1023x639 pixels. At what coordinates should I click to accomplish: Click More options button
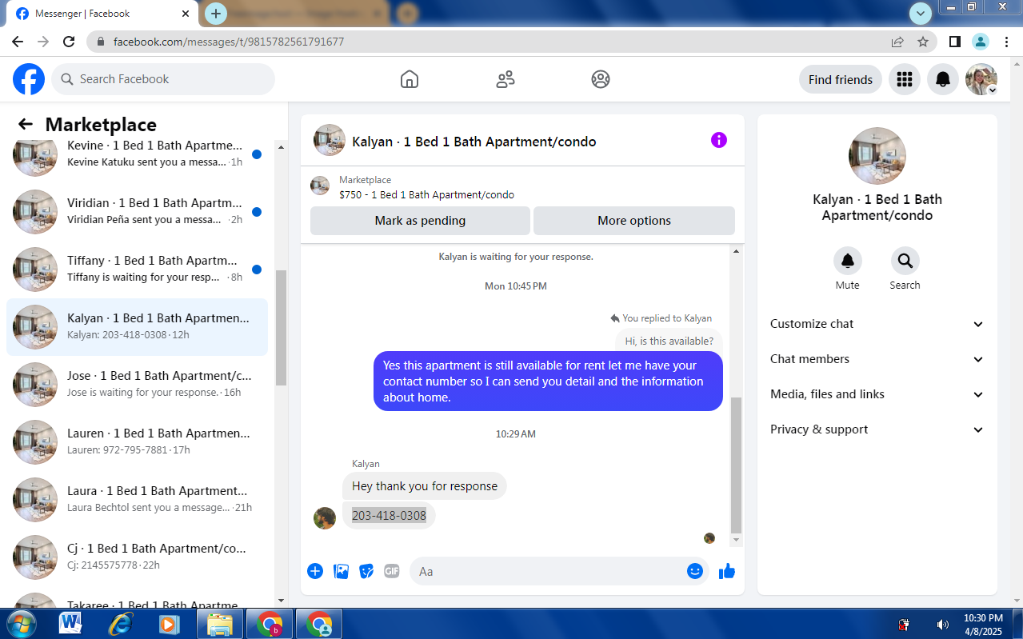[634, 221]
